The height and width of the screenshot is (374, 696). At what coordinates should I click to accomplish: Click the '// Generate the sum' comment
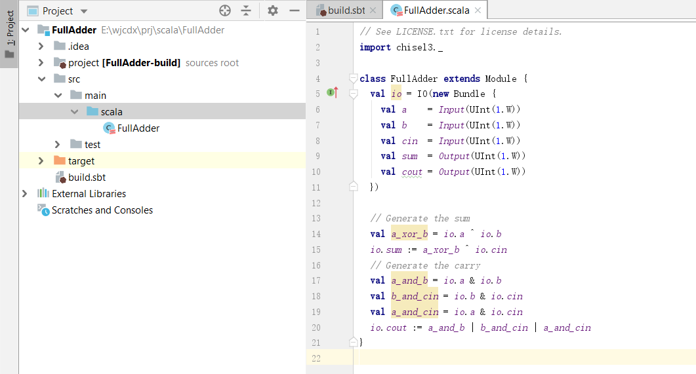(420, 219)
